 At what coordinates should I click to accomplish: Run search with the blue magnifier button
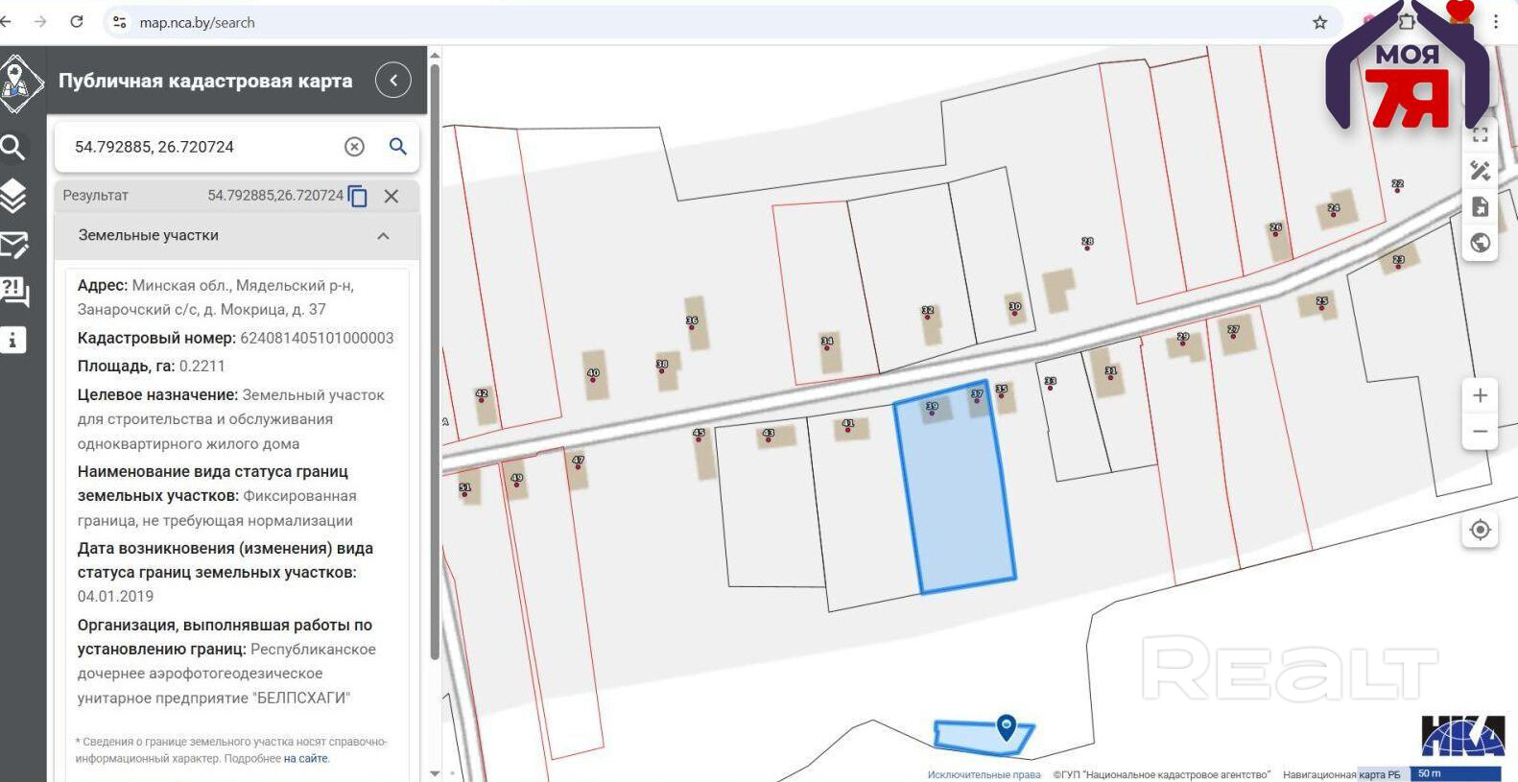(x=397, y=147)
